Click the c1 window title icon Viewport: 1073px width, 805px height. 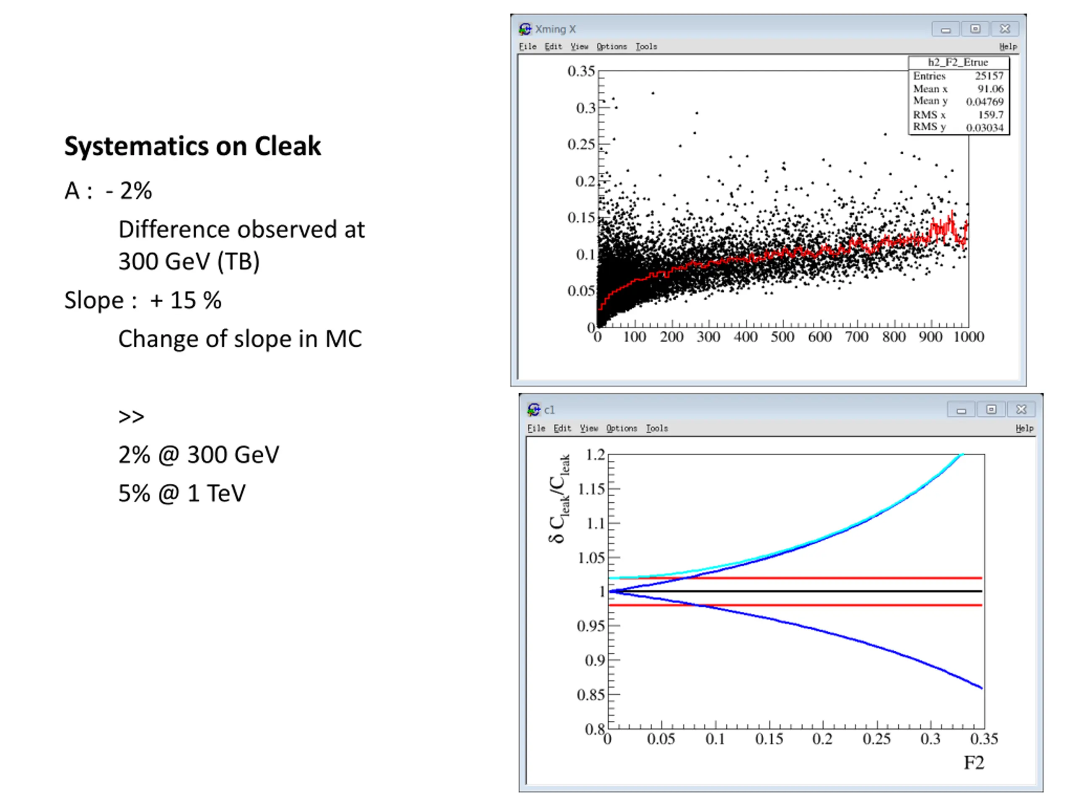(534, 410)
